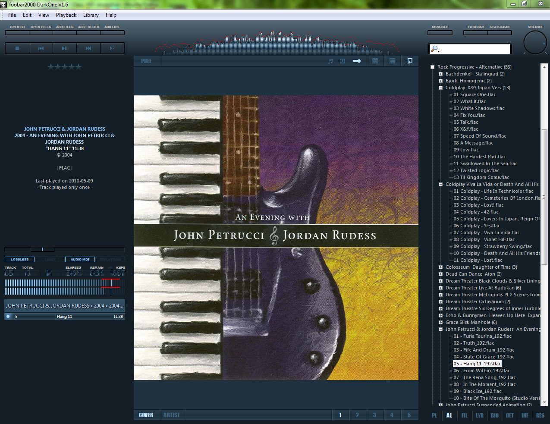Select 07 Coldplay - Viva La Vida.flac
The image size is (550, 424).
[487, 232]
